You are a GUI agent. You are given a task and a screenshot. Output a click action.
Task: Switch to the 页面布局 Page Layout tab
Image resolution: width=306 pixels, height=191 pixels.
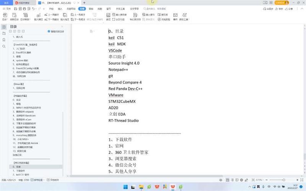click(x=71, y=9)
